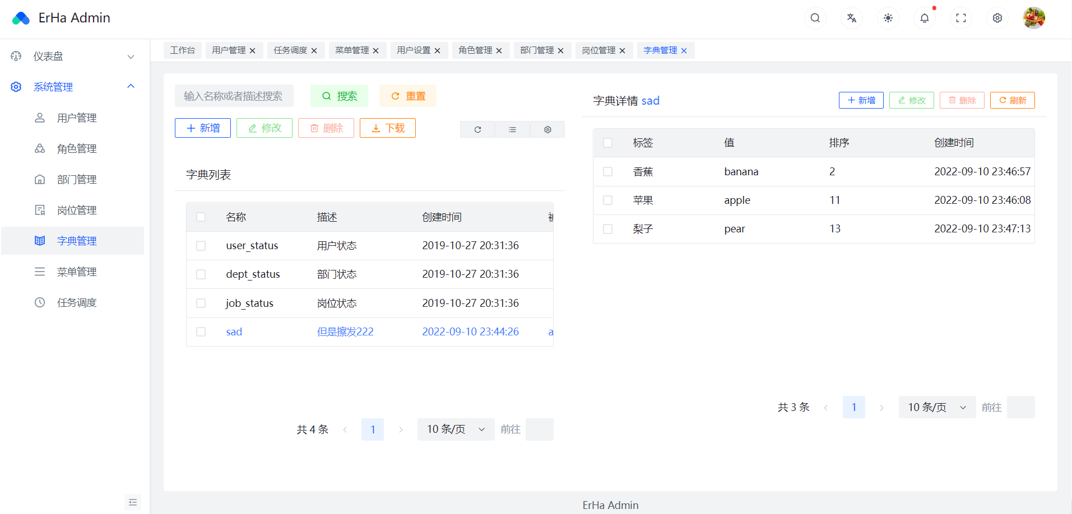Click the 下载 button
Viewport: 1072px width, 514px height.
[x=388, y=128]
